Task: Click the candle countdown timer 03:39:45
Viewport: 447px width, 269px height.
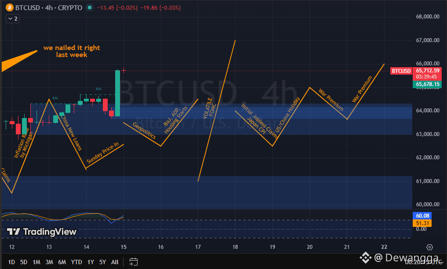Action: pos(426,77)
